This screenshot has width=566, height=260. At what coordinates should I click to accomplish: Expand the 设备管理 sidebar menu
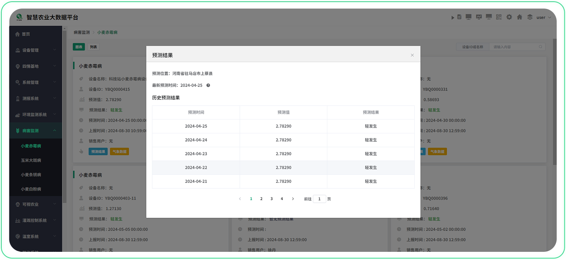pyautogui.click(x=36, y=50)
